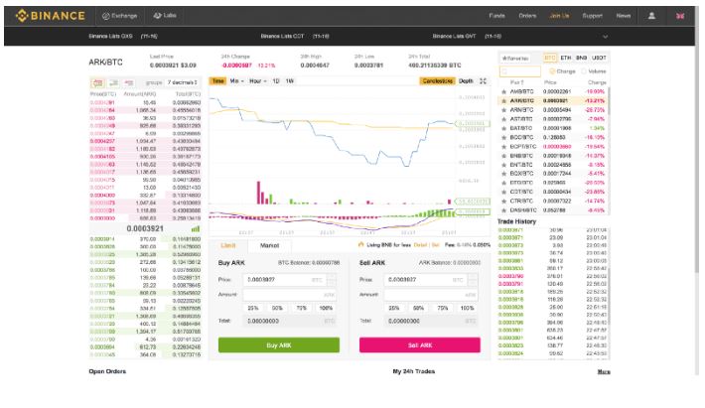
Task: Select the ETH market tab
Action: click(x=566, y=58)
